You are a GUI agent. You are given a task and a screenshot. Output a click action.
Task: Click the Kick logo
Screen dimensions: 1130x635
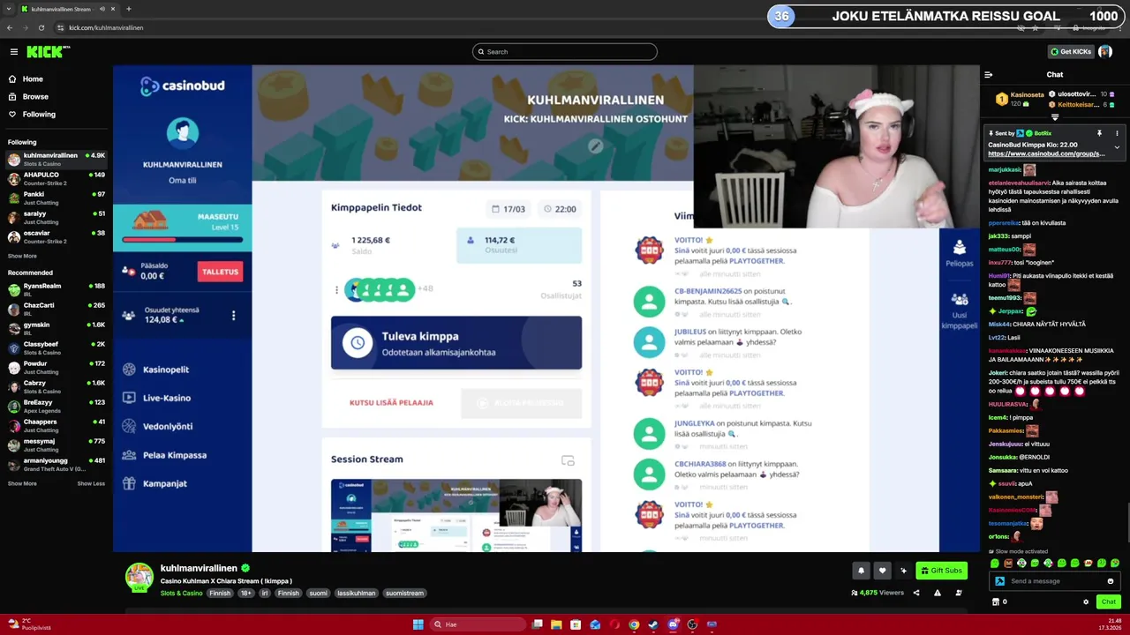click(x=47, y=52)
